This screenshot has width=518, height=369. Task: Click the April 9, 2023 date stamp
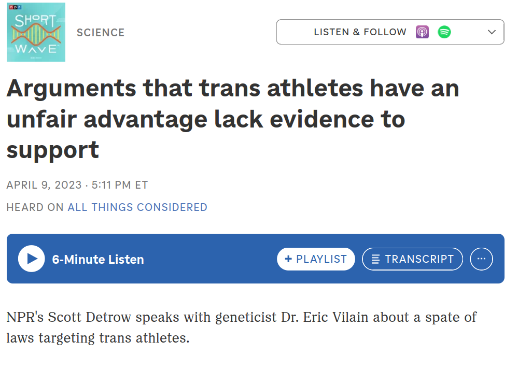point(44,185)
